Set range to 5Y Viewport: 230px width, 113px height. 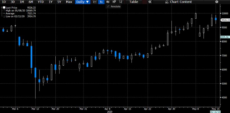[x=59, y=2]
